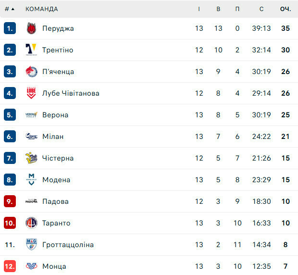Click the Trentino team logo
Viewport: 298px width, 275px height.
coord(31,50)
